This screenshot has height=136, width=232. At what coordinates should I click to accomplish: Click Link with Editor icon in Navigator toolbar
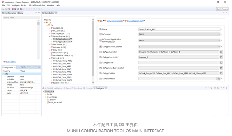[x=218, y=88]
